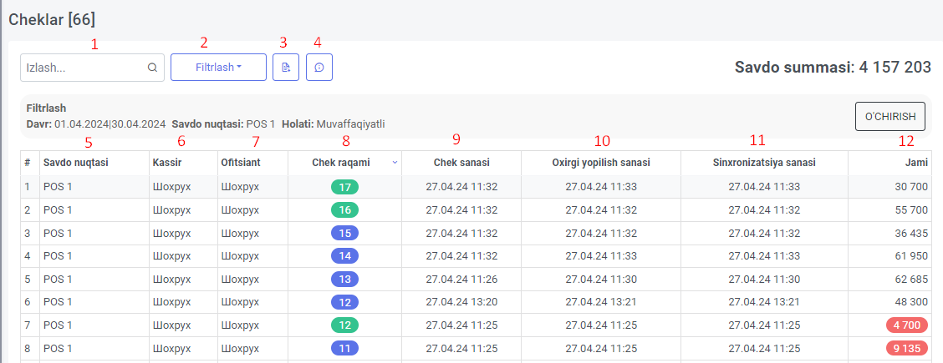Click the red 9 135 total badge
Viewport: 943px width, 363px height.
[x=908, y=348]
